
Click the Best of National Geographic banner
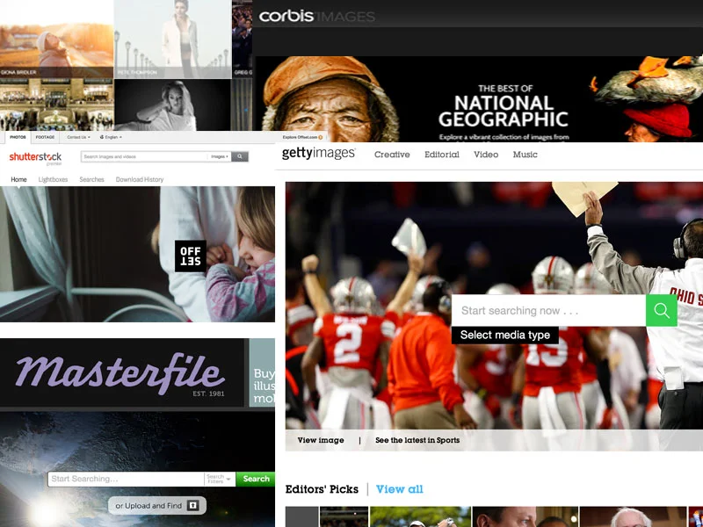point(479,98)
